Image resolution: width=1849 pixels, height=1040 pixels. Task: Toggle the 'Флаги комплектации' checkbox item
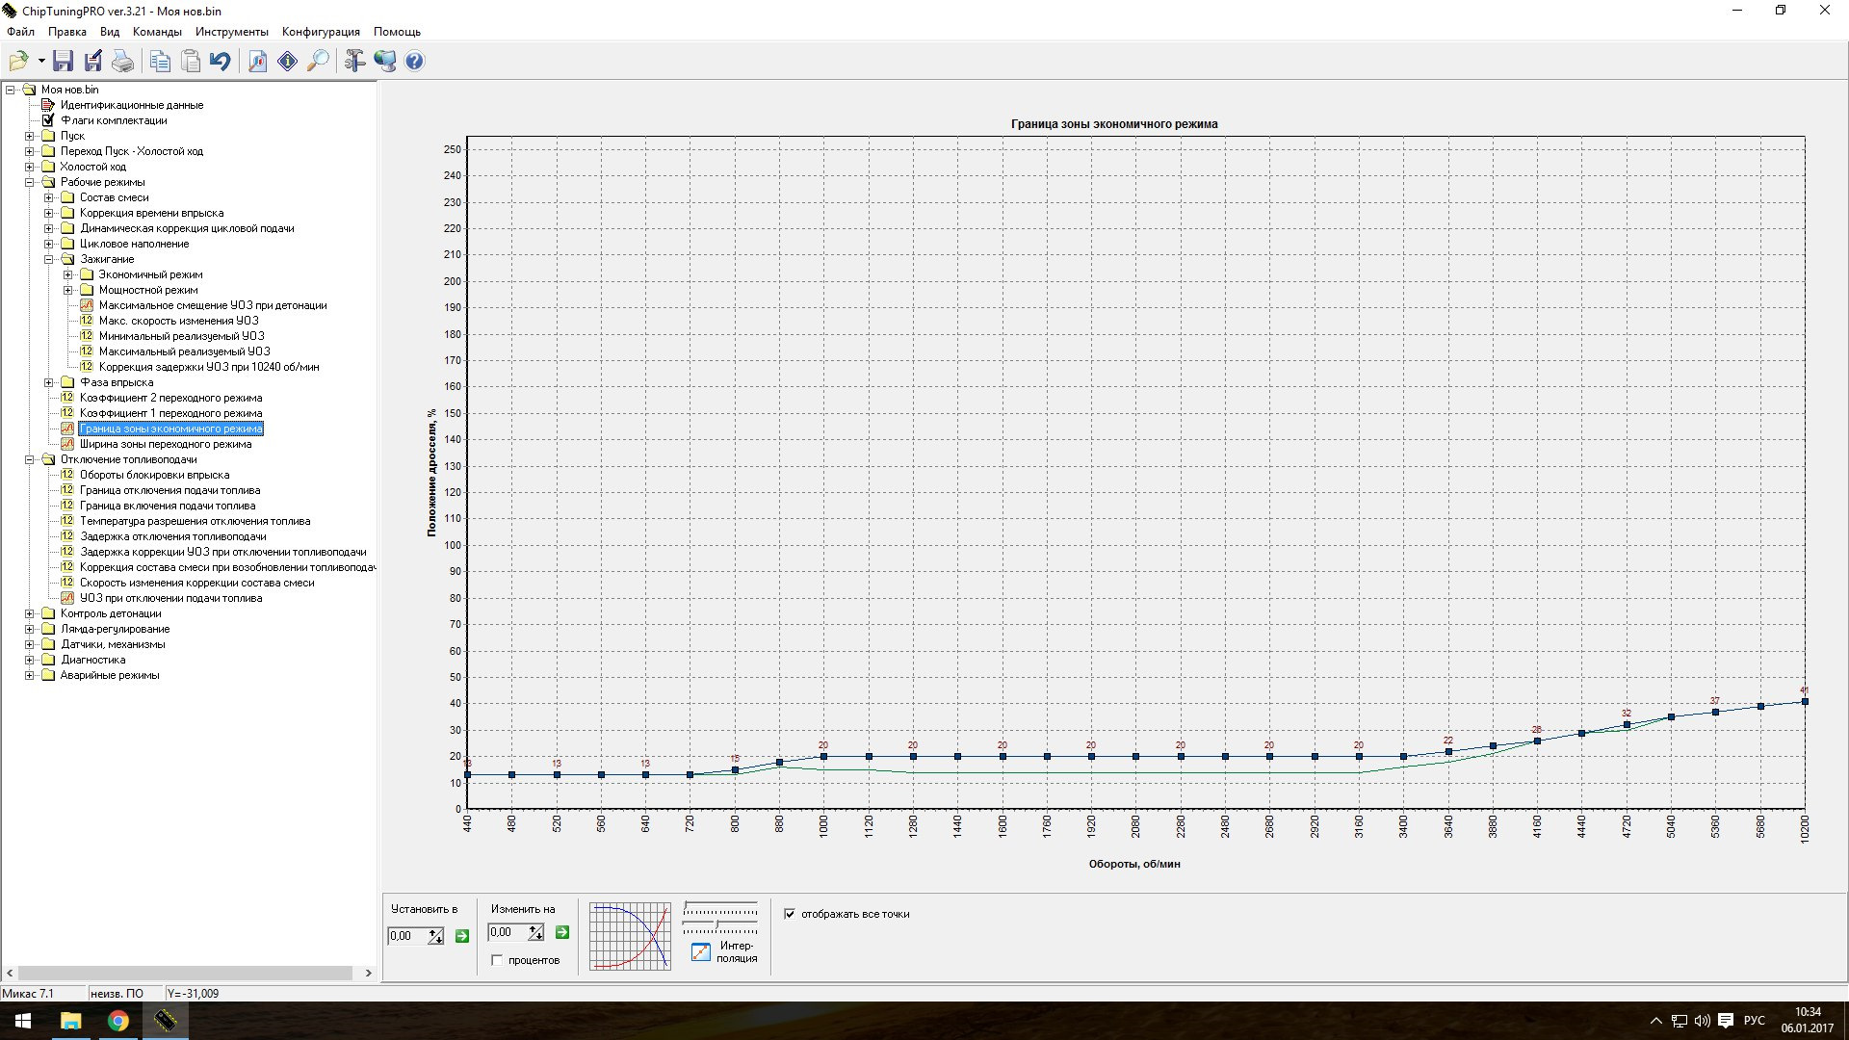pos(48,120)
